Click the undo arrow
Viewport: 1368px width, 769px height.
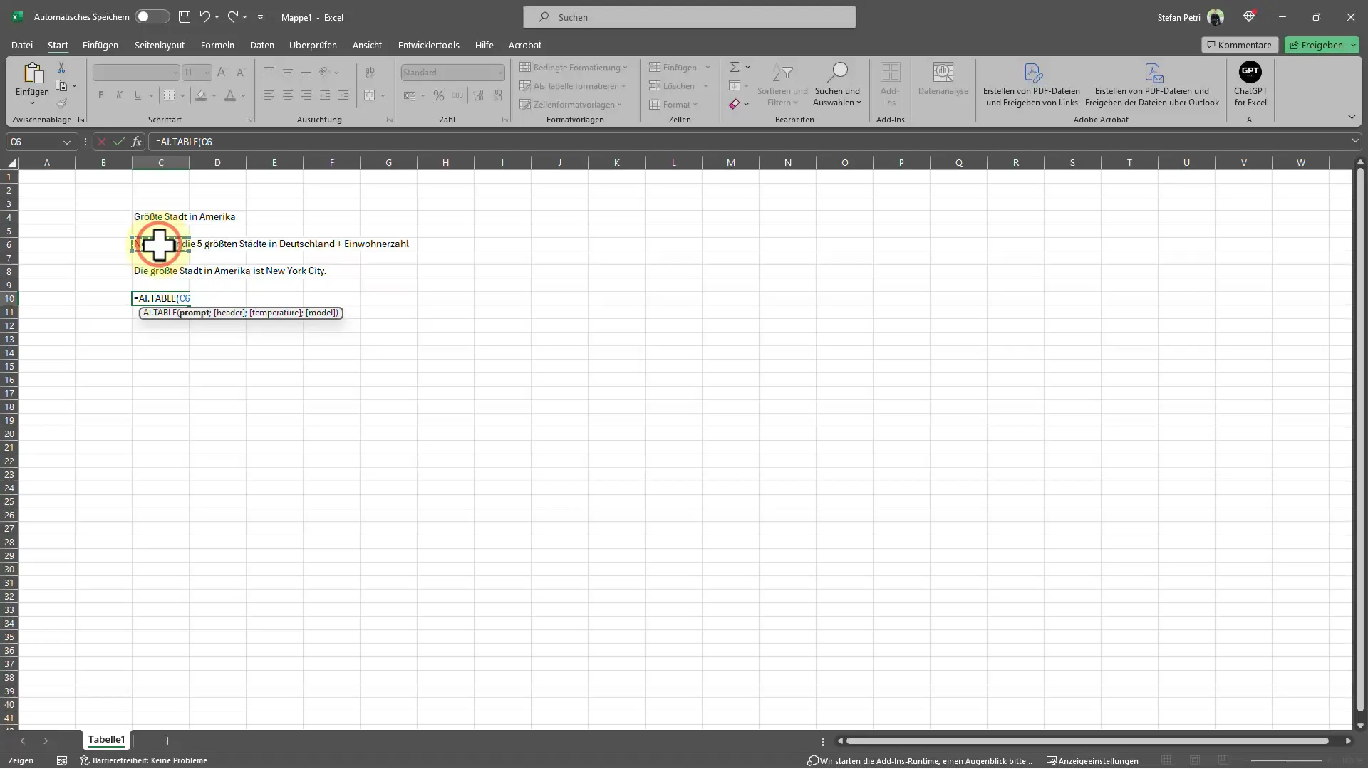coord(205,17)
